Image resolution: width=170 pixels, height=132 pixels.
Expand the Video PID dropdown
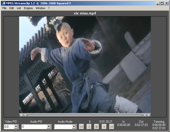pos(16,127)
